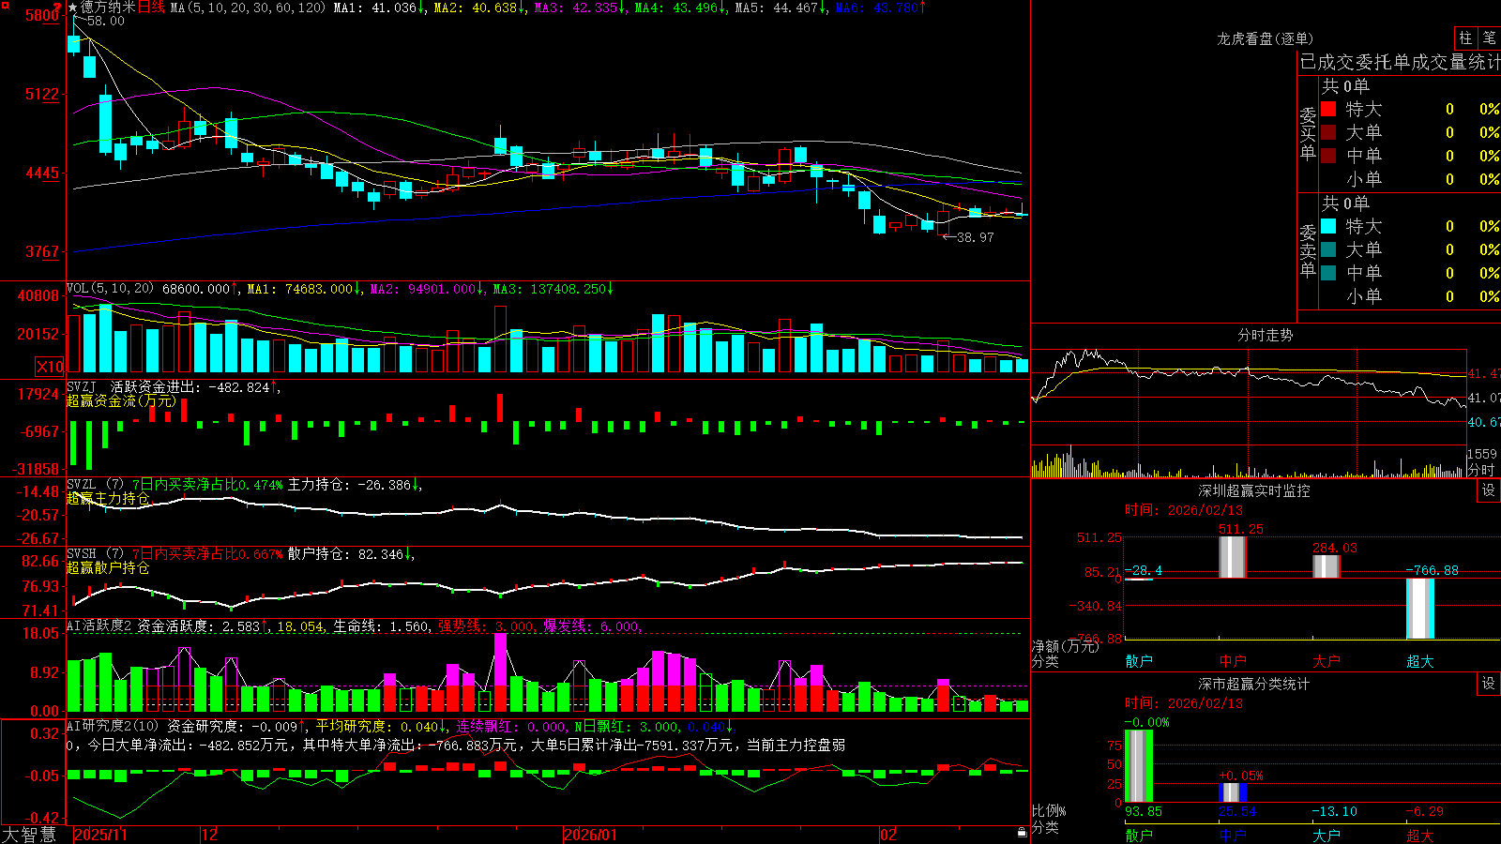Click the dark red 大单 buy-order swatch
1501x844 pixels.
tap(1328, 132)
